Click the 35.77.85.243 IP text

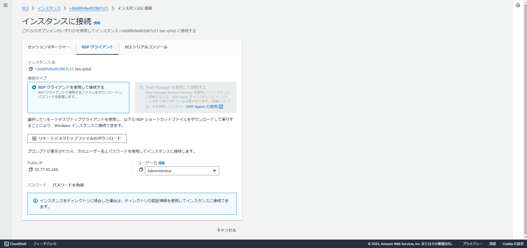pyautogui.click(x=46, y=169)
